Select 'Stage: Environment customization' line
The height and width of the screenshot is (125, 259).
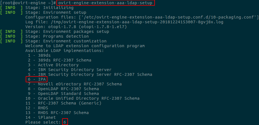pyautogui.click(x=66, y=41)
